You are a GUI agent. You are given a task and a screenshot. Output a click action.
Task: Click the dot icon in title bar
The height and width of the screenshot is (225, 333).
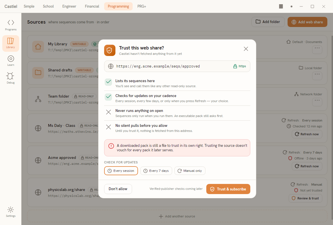[x=291, y=6]
